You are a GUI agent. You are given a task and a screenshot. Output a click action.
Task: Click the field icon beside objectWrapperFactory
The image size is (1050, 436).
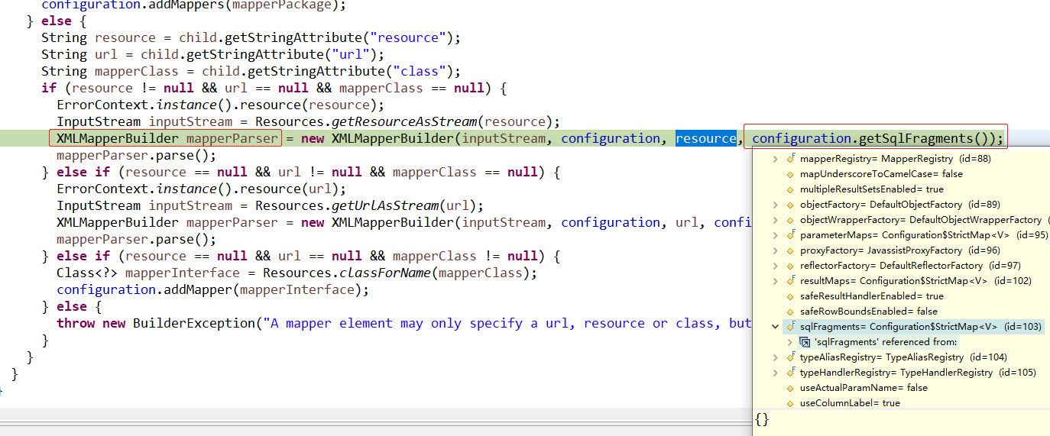click(792, 220)
